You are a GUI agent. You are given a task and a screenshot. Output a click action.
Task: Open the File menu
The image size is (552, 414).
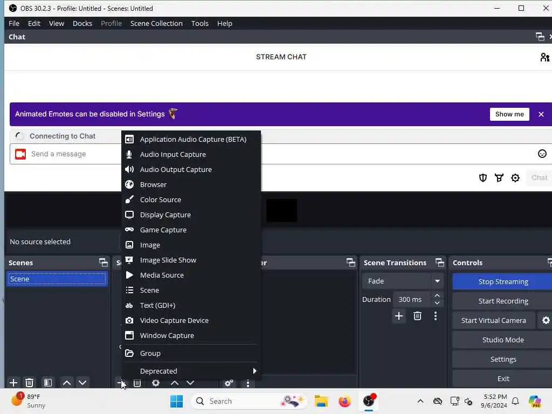point(14,23)
